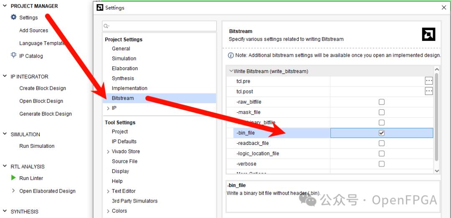Click Run Simulation in the flow navigator
This screenshot has width=451, height=218.
point(37,146)
